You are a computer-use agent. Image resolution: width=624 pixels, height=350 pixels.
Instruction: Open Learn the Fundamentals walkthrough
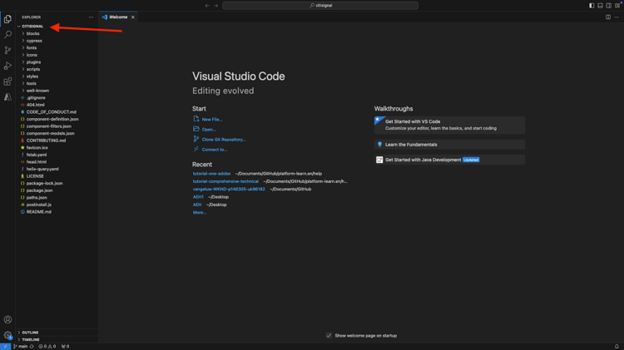tap(449, 145)
